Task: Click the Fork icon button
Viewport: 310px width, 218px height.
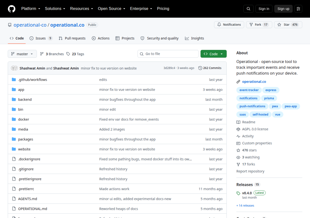Action: [251, 25]
